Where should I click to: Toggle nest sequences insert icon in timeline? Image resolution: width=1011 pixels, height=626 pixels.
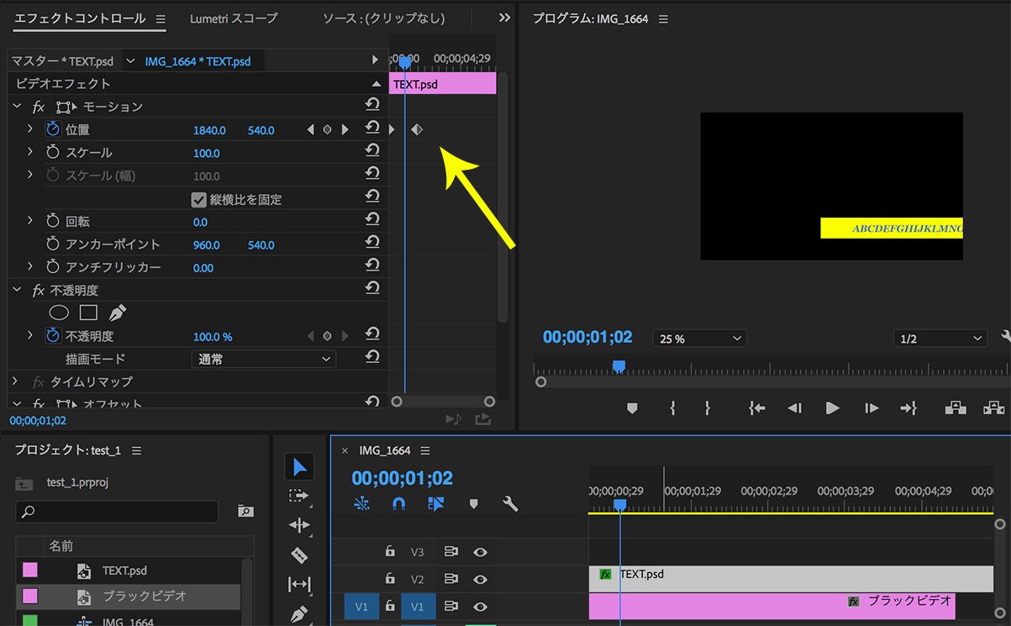361,504
